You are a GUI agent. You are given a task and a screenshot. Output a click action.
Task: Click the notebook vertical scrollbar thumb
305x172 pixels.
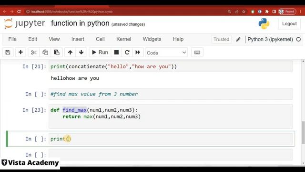[x=303, y=133]
